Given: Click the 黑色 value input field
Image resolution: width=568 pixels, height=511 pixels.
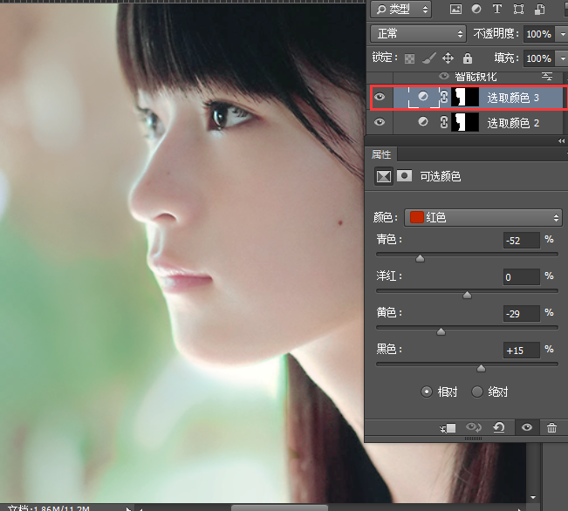Looking at the screenshot, I should [x=521, y=351].
